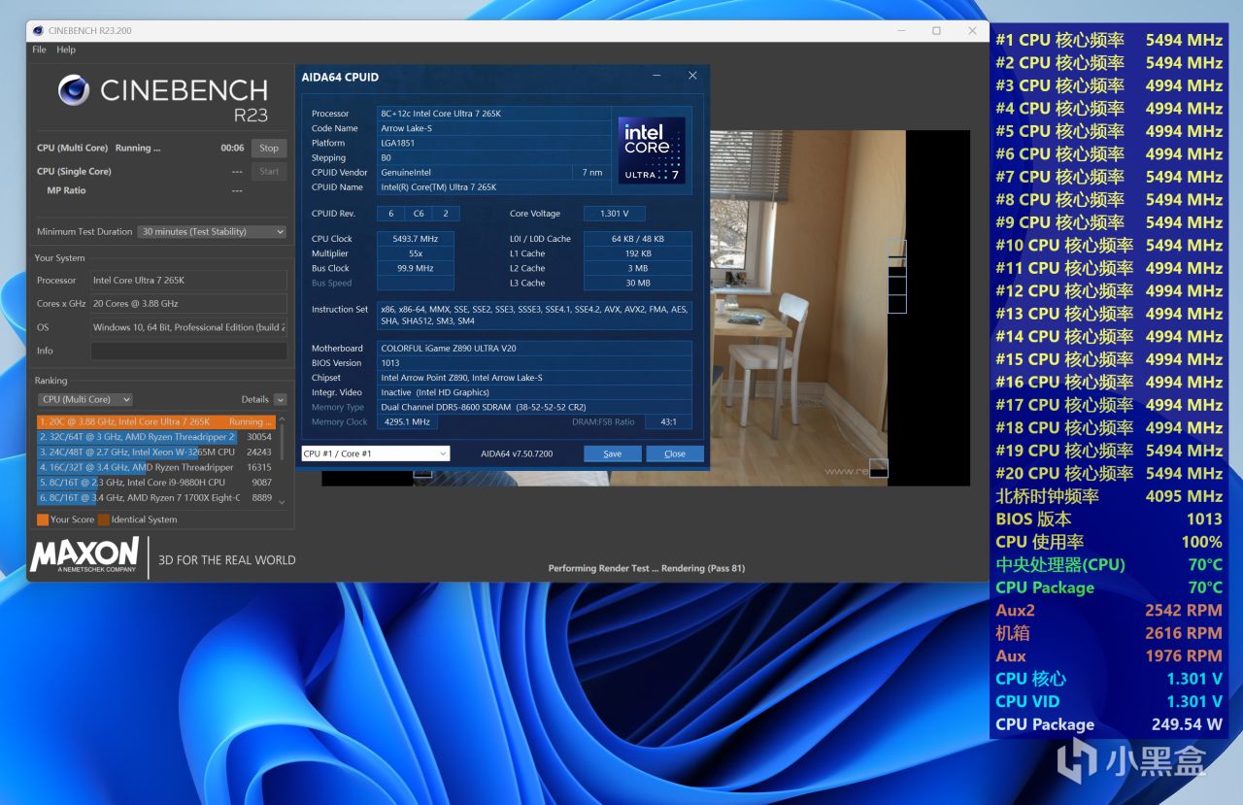This screenshot has width=1243, height=805.
Task: Open the Help menu in Cinebench
Action: 66,50
